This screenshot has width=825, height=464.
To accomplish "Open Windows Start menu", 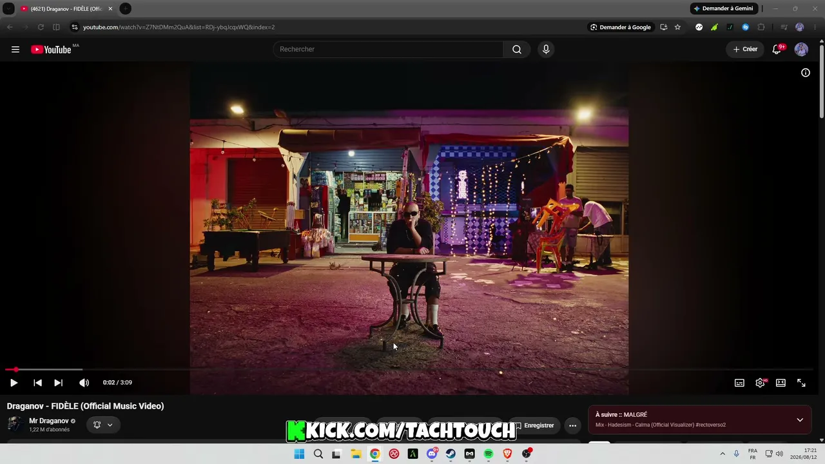I will click(299, 454).
